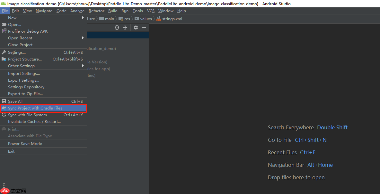380x194 pixels.
Task: Open the Settings menu entry
Action: (17, 53)
